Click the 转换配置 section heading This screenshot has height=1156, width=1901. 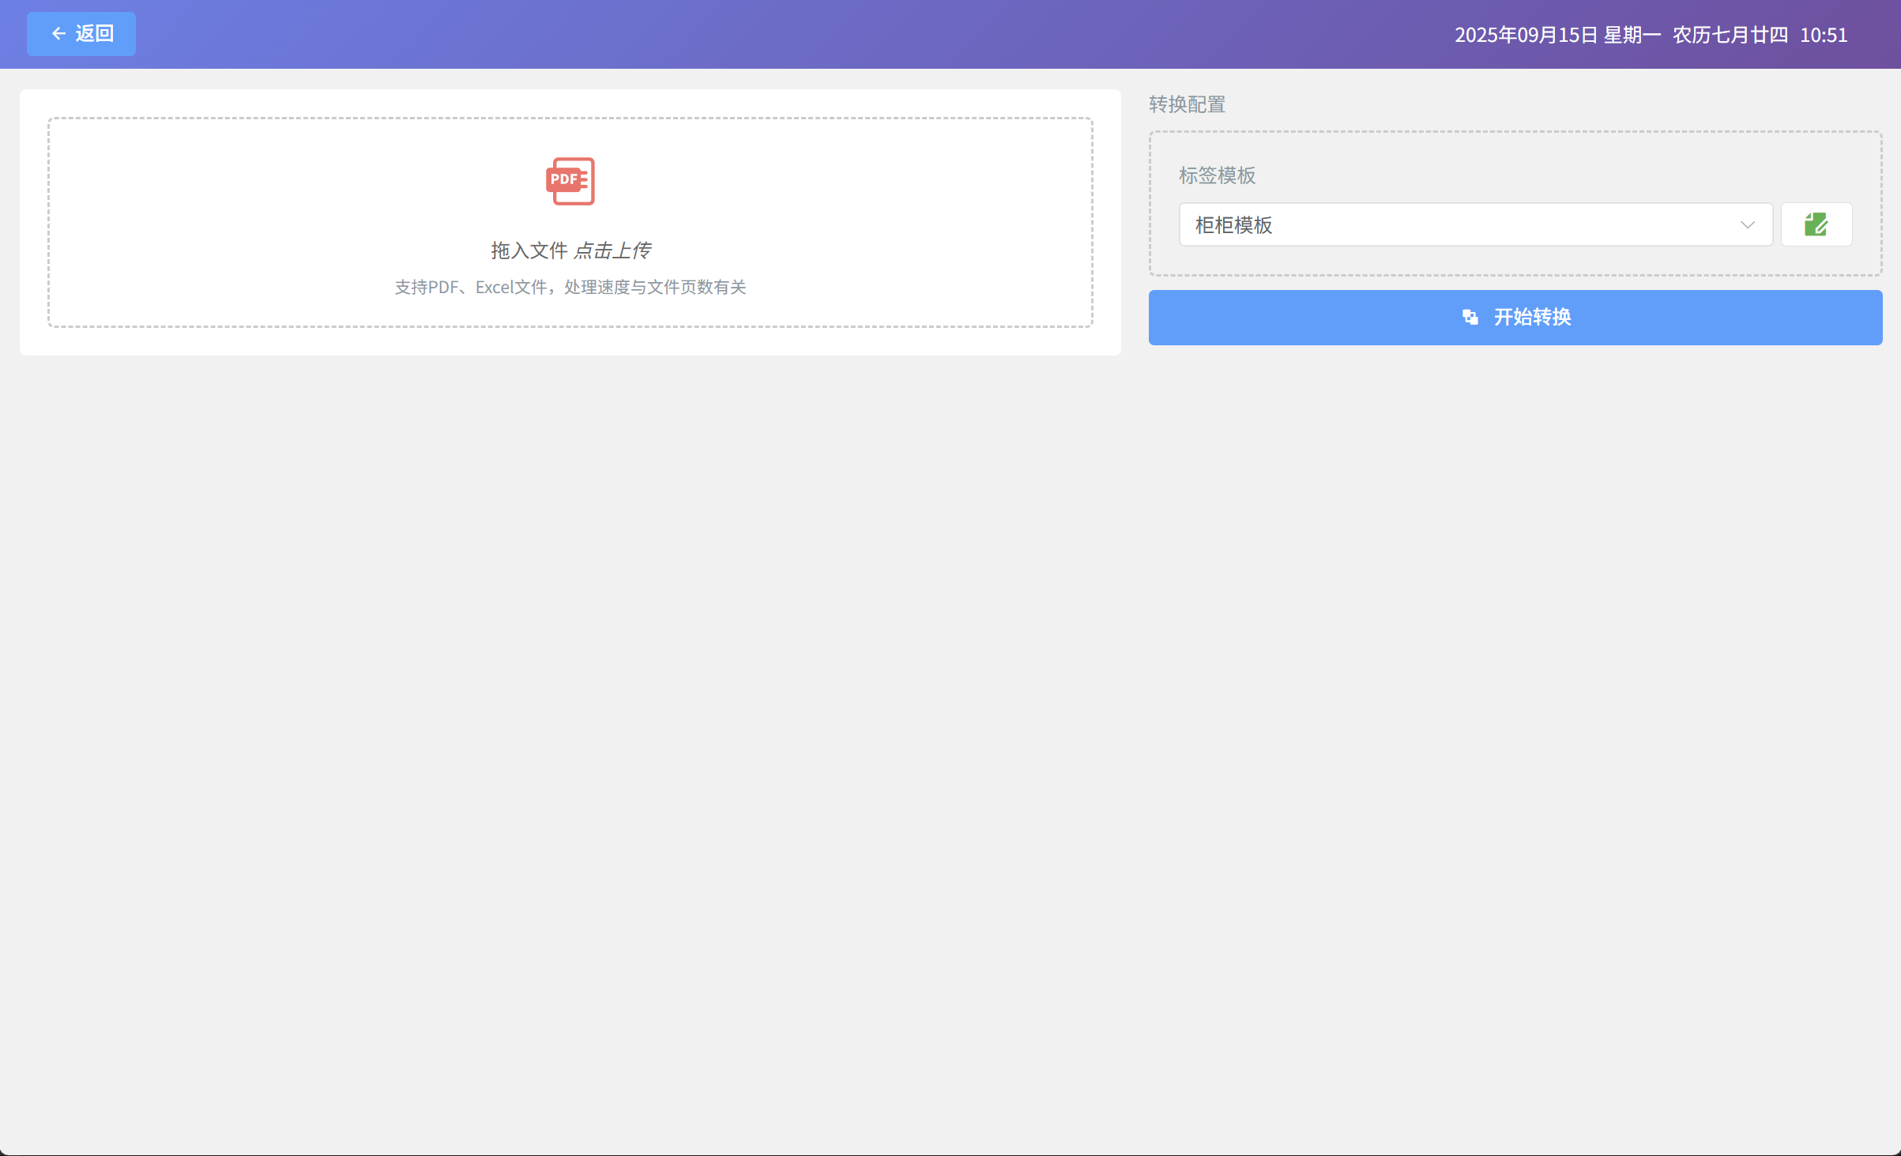1187,104
